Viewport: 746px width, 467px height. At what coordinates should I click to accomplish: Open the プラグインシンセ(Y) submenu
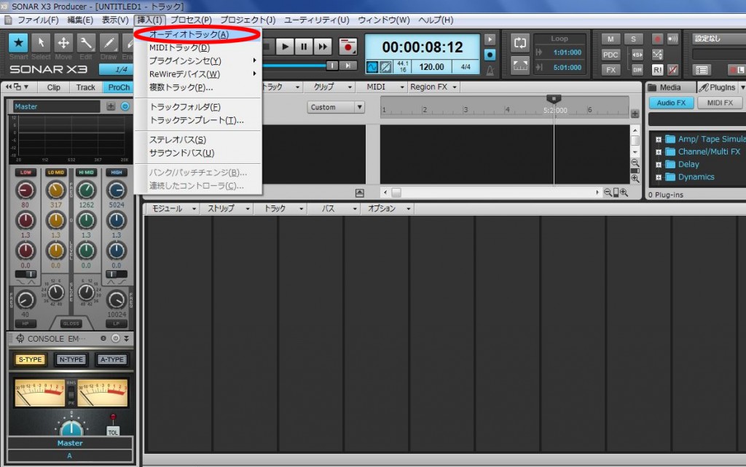pos(198,61)
